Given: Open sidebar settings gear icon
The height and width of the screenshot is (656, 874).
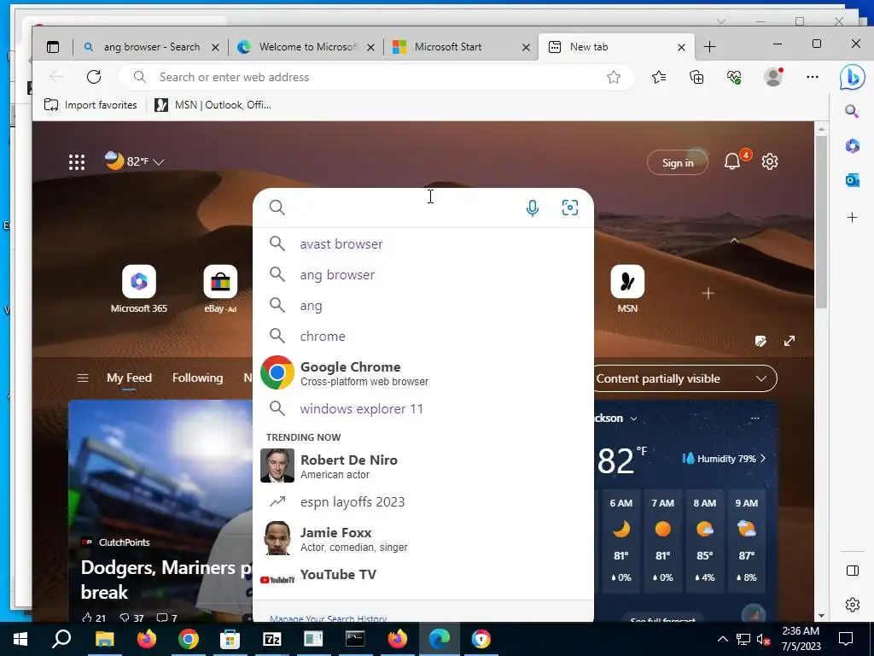Looking at the screenshot, I should pyautogui.click(x=853, y=605).
